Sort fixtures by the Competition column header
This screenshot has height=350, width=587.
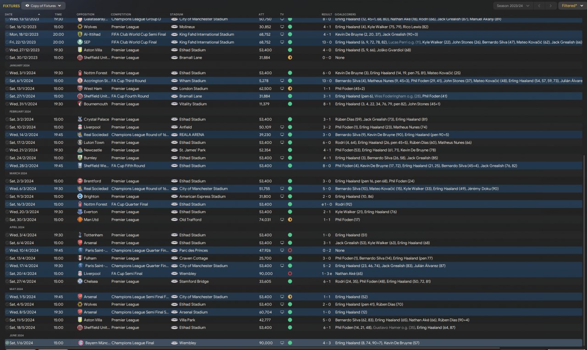pyautogui.click(x=121, y=14)
